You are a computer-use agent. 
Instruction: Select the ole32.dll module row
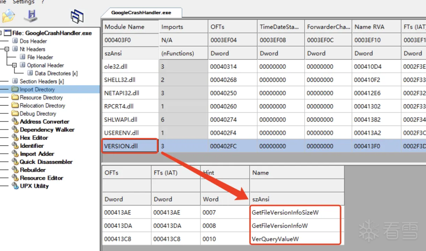[264, 67]
